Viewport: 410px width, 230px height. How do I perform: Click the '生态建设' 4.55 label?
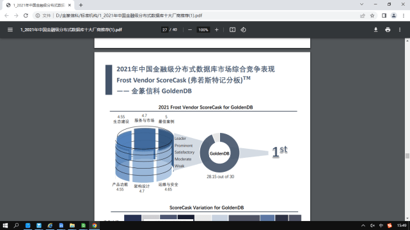click(x=121, y=119)
